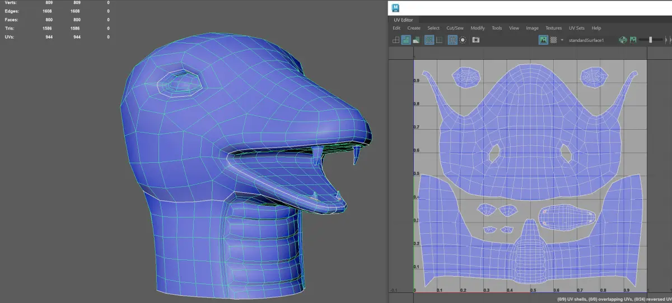Open the Textures menu

[553, 28]
